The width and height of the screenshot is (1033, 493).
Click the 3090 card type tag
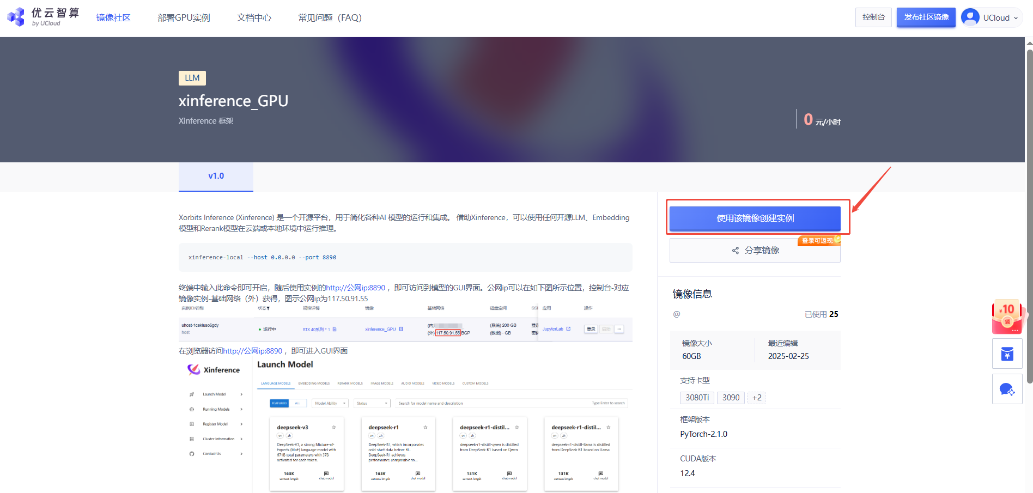(731, 398)
